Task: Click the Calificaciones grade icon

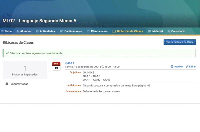Action: coord(61,31)
